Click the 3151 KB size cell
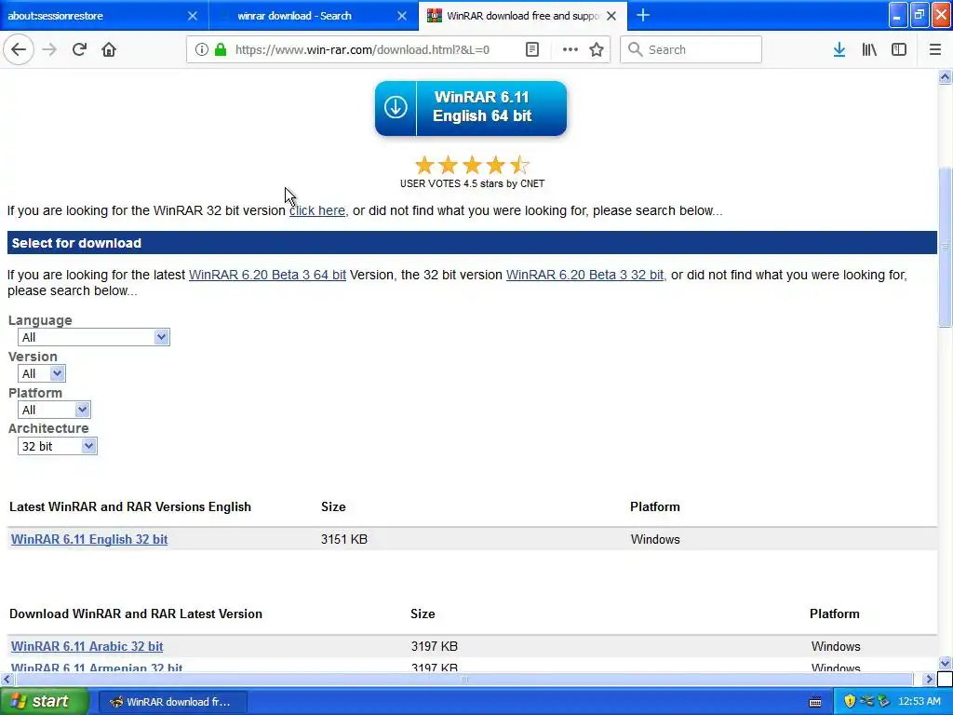This screenshot has height=715, width=953. click(x=344, y=539)
